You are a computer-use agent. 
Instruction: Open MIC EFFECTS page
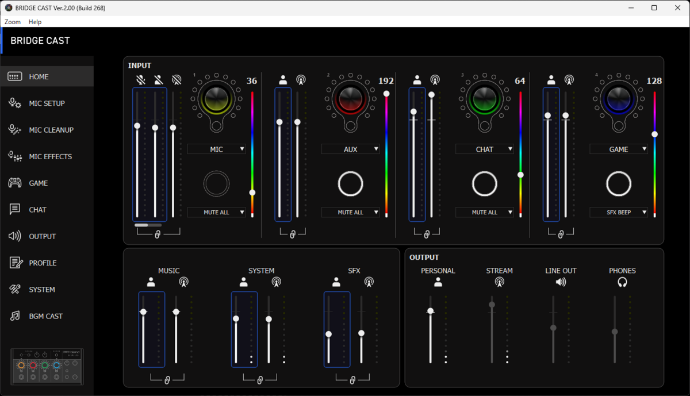coord(47,156)
